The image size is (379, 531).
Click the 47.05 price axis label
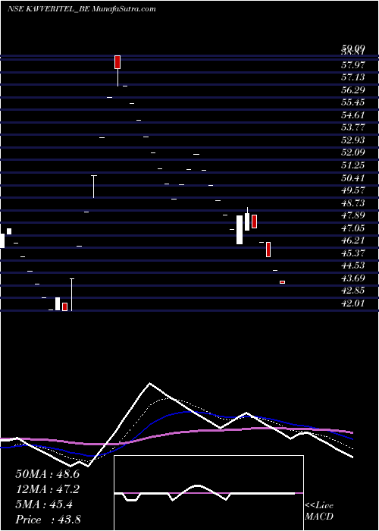353,228
